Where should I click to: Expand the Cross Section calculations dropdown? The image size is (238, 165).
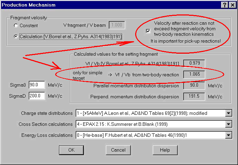228,124
